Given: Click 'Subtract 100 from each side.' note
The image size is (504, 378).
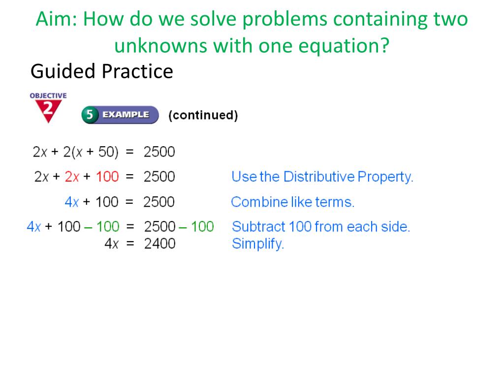Looking at the screenshot, I should [321, 226].
